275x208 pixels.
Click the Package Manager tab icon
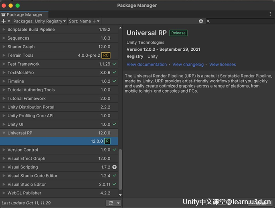3,15
